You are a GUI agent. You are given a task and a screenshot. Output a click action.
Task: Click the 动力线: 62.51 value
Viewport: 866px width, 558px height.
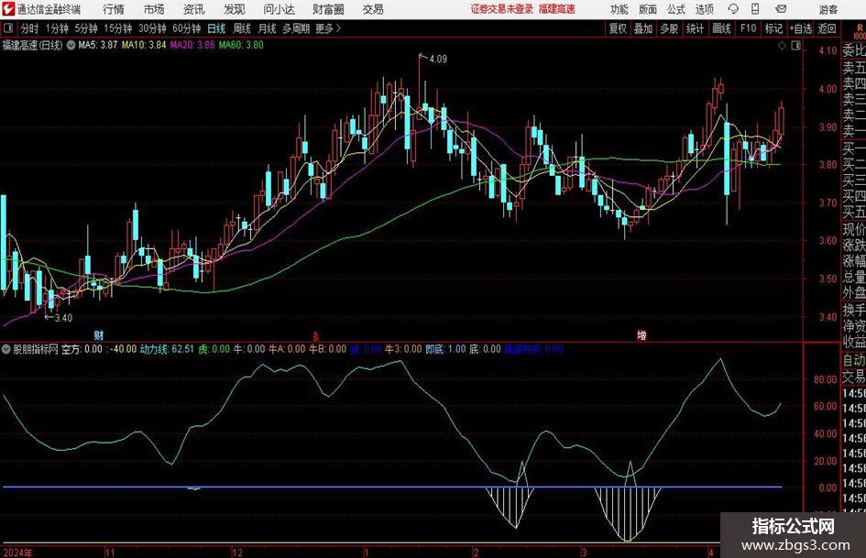coord(167,349)
